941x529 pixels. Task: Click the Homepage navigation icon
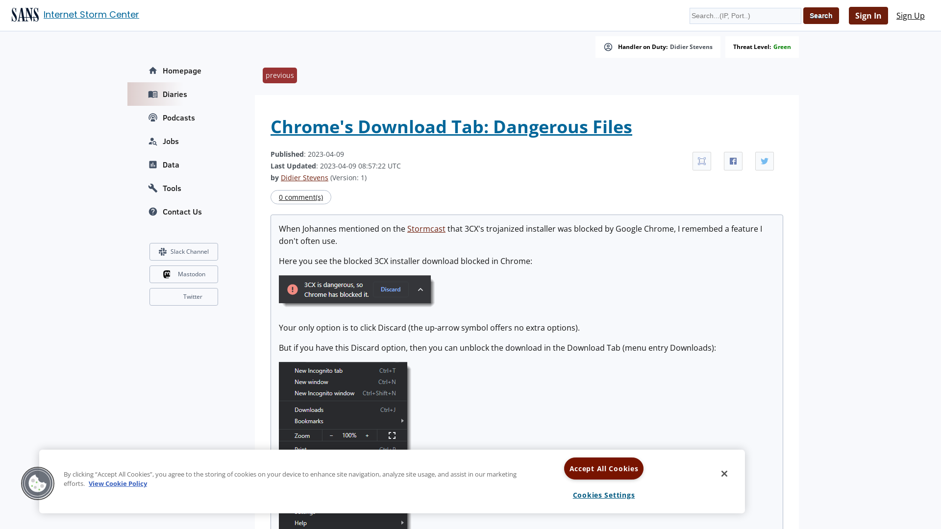(x=152, y=71)
